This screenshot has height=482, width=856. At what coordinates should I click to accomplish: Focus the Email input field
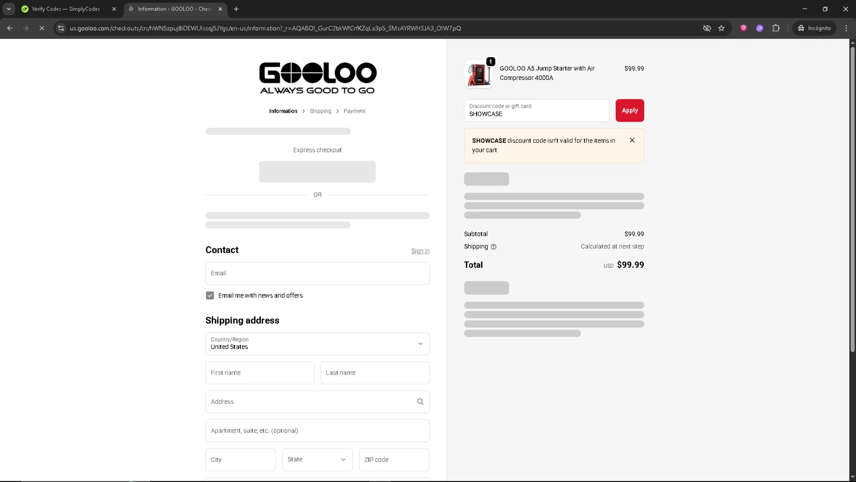317,274
